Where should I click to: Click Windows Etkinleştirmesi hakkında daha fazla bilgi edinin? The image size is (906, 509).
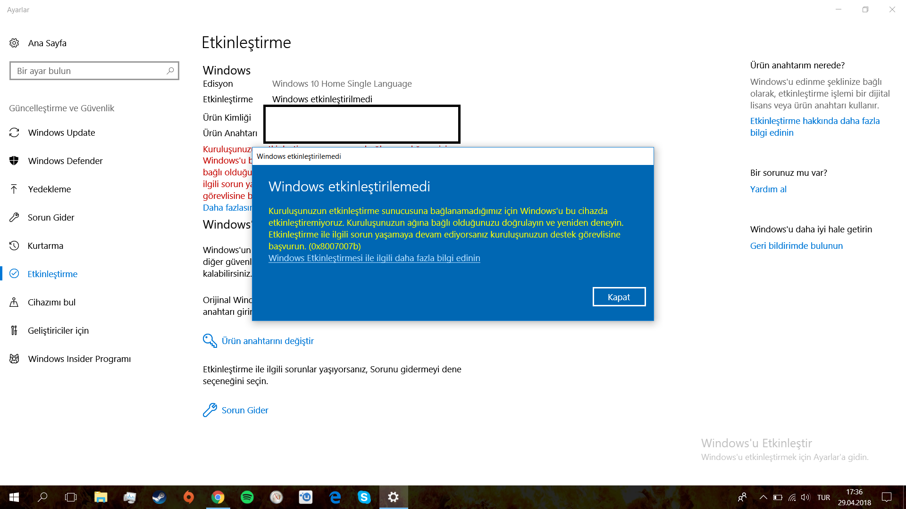click(374, 257)
